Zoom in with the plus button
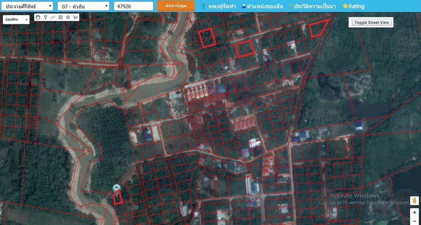 (x=414, y=212)
